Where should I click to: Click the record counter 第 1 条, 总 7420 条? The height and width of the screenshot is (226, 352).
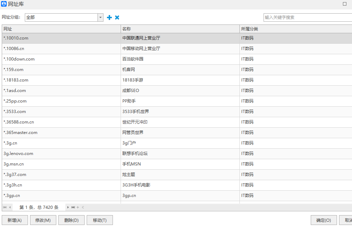tap(39, 207)
